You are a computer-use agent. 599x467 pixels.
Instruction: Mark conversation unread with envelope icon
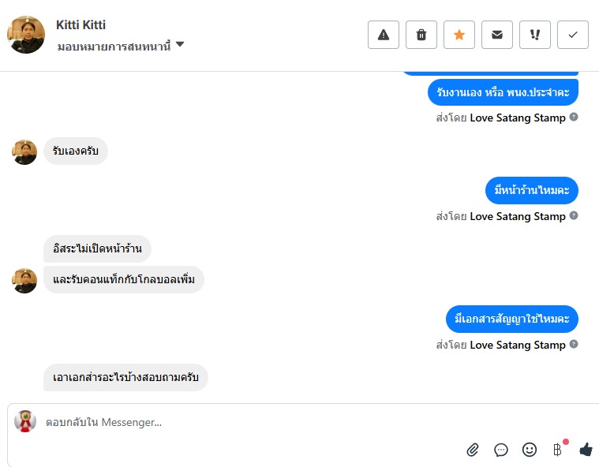click(x=497, y=35)
